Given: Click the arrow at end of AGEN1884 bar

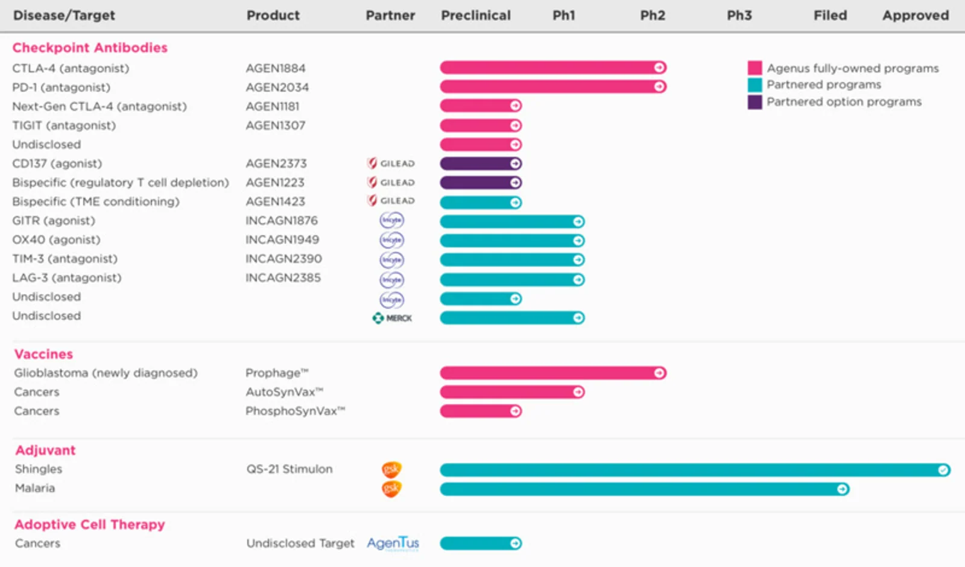Looking at the screenshot, I should point(660,68).
